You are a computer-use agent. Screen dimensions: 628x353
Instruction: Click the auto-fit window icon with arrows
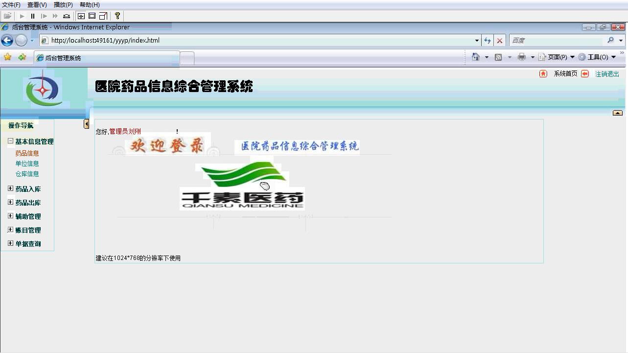pos(81,16)
